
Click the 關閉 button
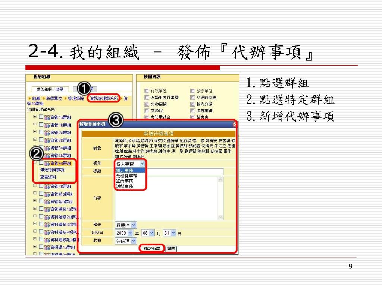171,248
